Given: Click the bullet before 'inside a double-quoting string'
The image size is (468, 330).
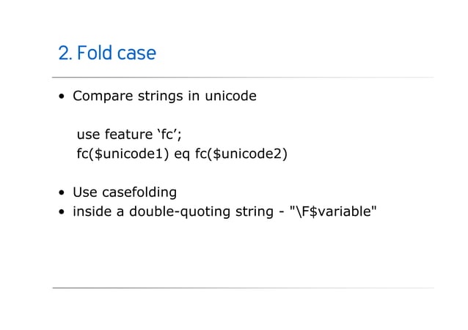Looking at the screenshot, I should coord(62,211).
